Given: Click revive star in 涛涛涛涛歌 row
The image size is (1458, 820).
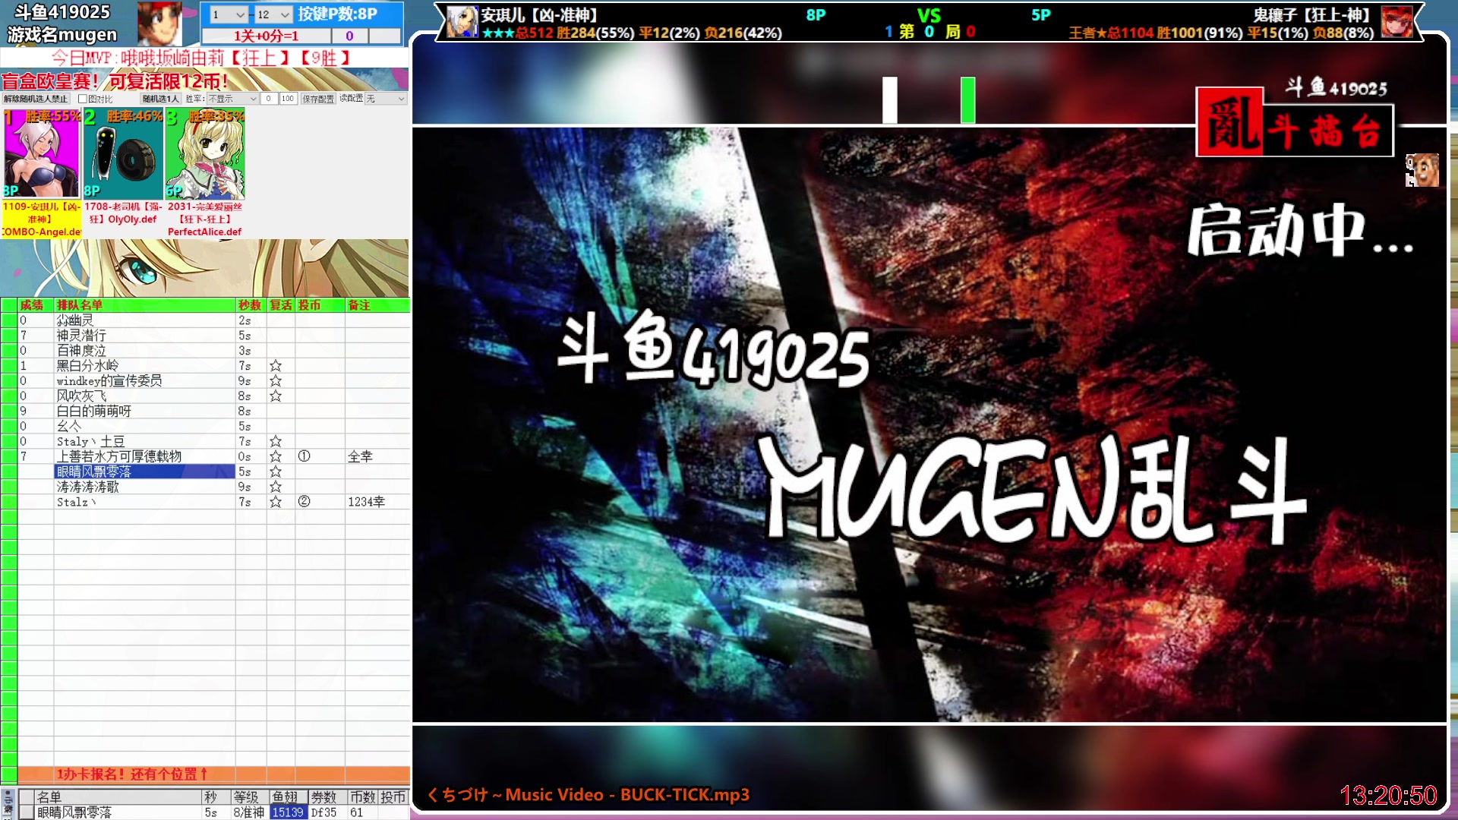Looking at the screenshot, I should [276, 487].
